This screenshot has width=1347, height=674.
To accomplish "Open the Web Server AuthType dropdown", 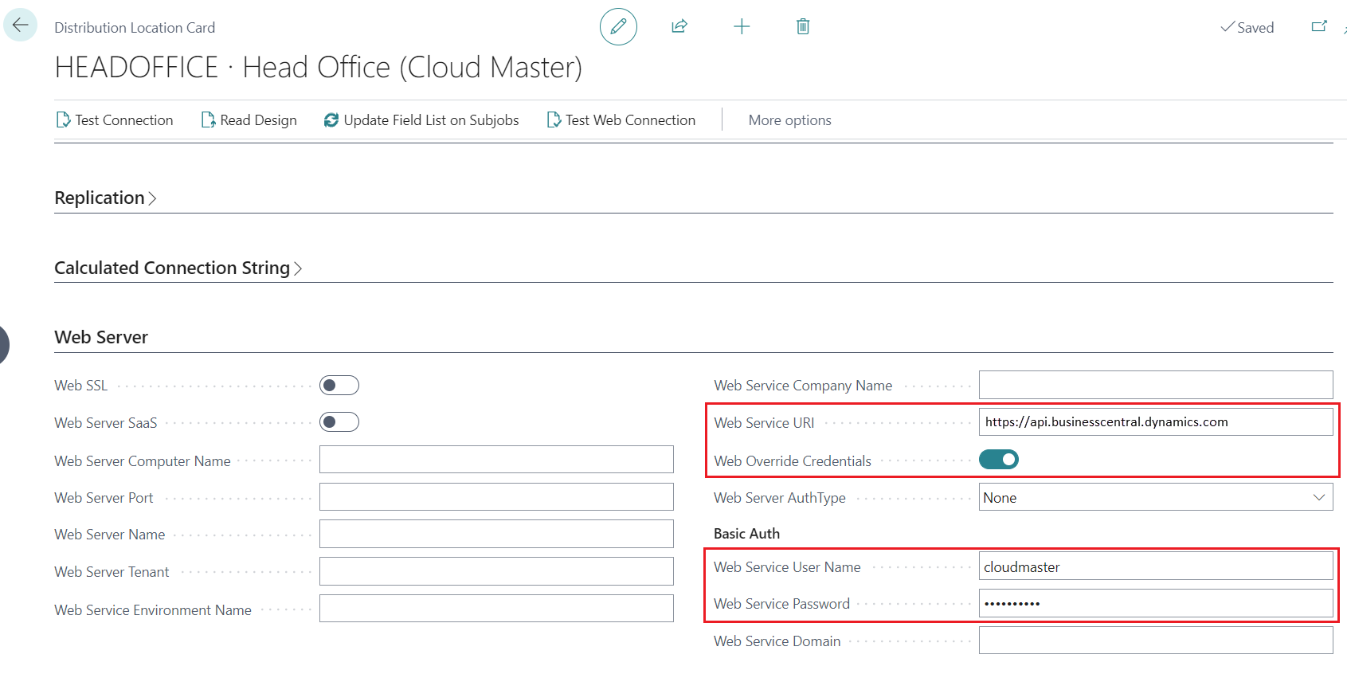I will (x=1155, y=497).
